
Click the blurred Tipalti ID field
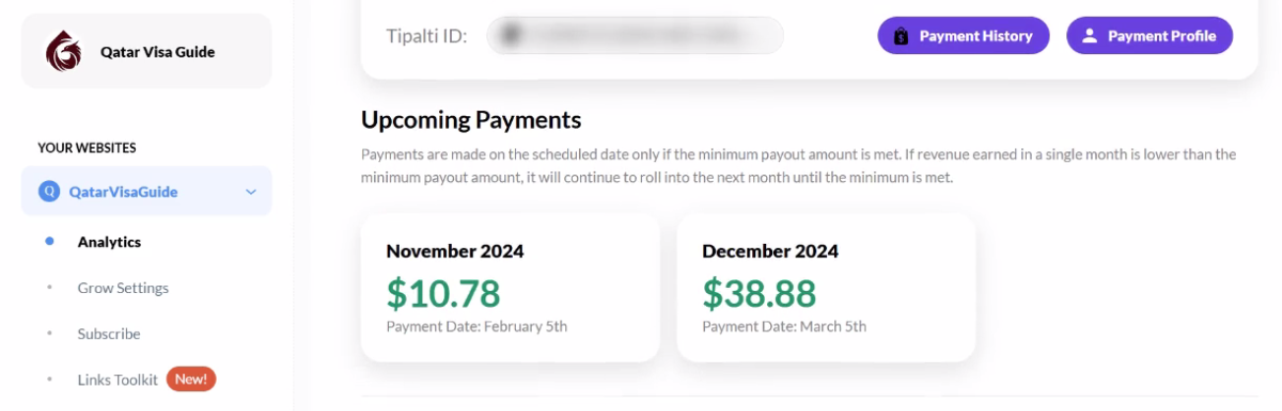coord(635,36)
